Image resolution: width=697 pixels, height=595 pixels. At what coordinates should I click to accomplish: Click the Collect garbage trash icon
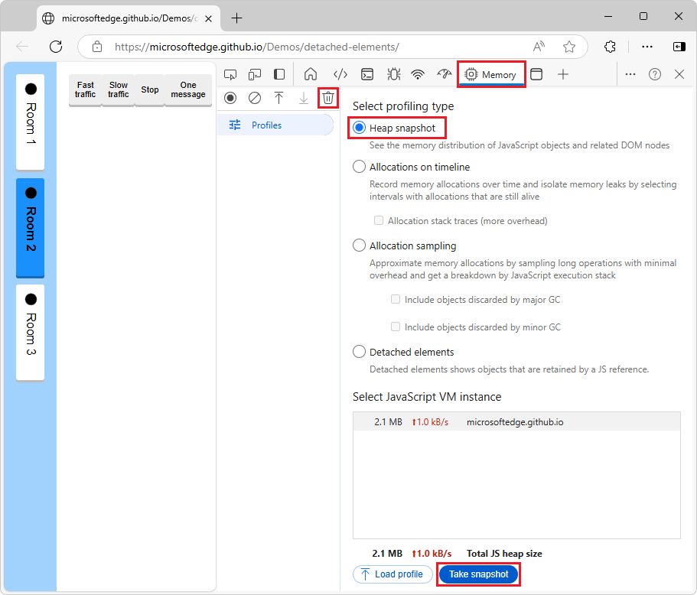tap(328, 98)
